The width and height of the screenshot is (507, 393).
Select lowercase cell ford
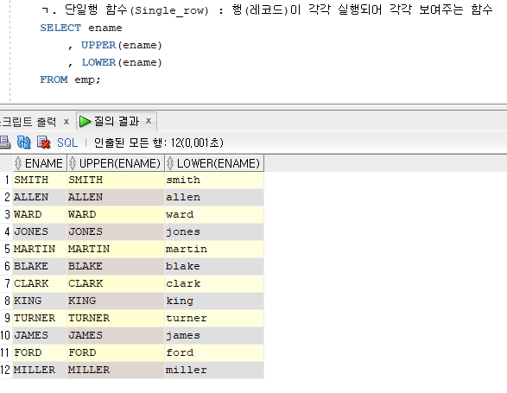coord(214,352)
